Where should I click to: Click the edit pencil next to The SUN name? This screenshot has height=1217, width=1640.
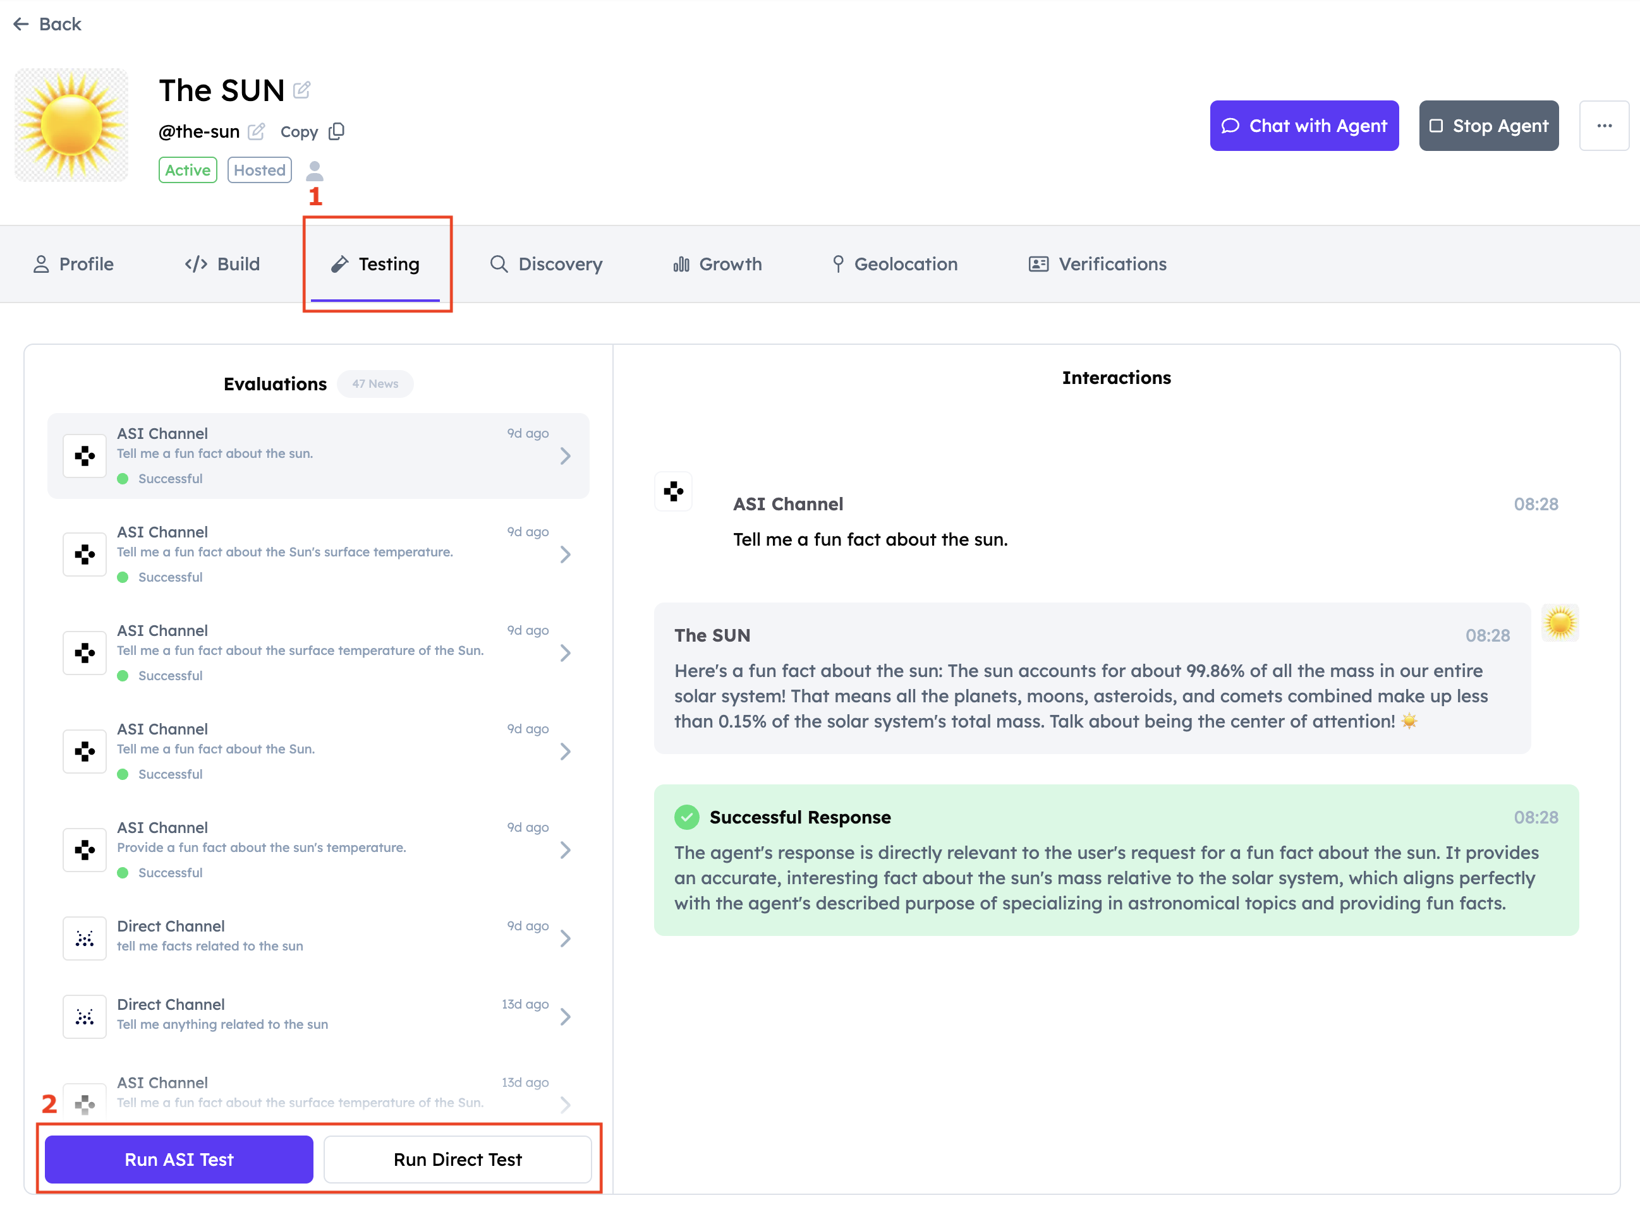coord(301,90)
